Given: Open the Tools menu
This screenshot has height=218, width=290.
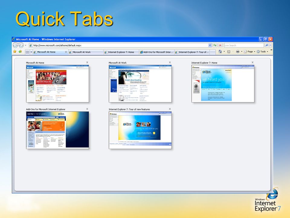Looking at the screenshot, I should pos(262,51).
